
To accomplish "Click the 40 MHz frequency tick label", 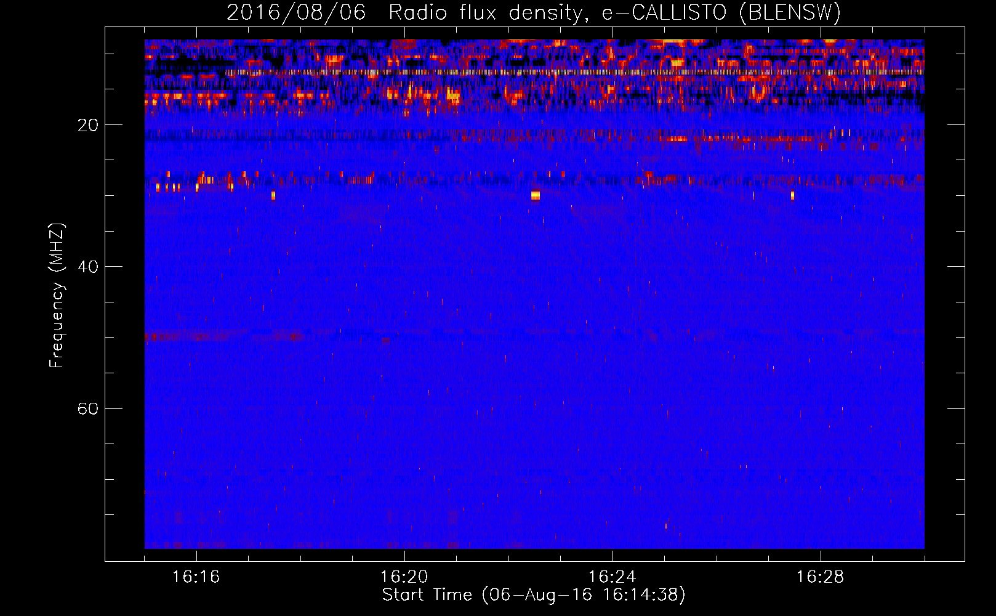I will (88, 267).
